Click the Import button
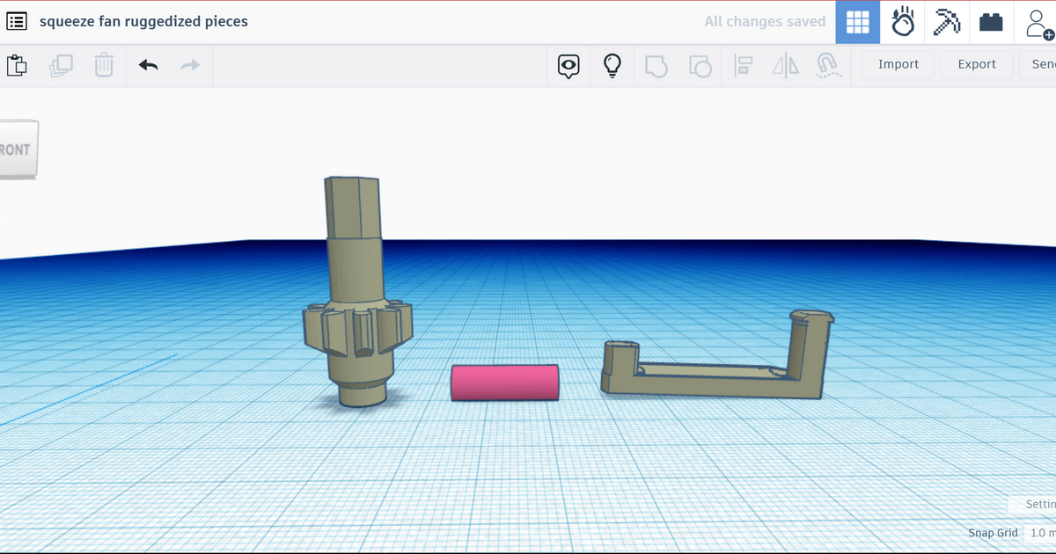Screen dimensions: 1056x554 pyautogui.click(x=898, y=64)
